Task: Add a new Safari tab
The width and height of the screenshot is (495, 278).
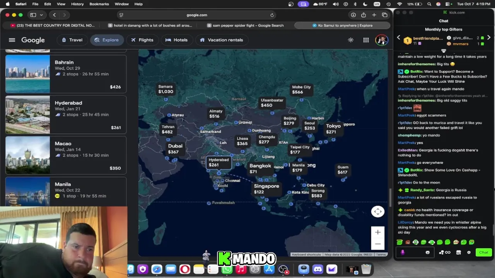Action: (374, 15)
